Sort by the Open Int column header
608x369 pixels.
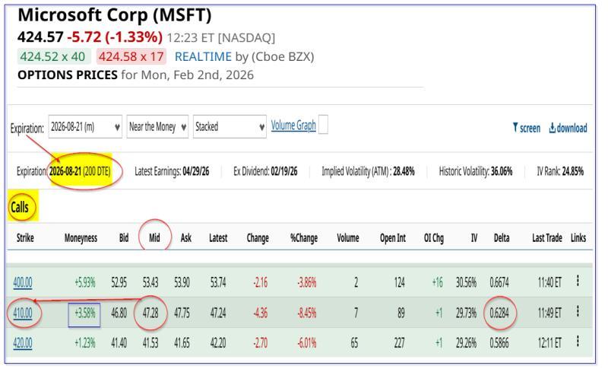pos(393,238)
